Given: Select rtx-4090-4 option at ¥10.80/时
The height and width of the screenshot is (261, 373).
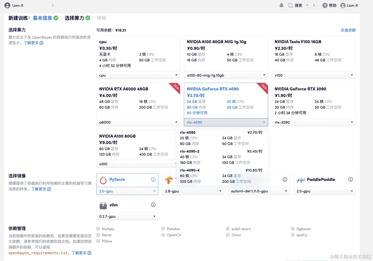Looking at the screenshot, I should coord(222,176).
